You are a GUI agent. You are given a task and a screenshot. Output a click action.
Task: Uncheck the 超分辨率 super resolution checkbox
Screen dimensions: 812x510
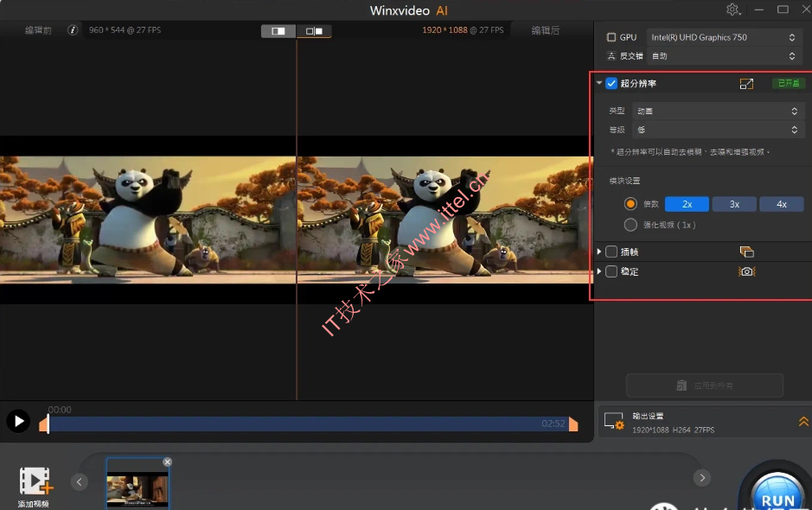(x=611, y=83)
